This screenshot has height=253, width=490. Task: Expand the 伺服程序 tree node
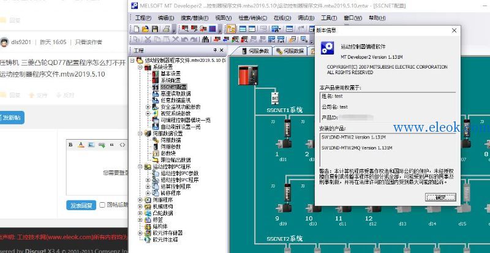[140, 200]
